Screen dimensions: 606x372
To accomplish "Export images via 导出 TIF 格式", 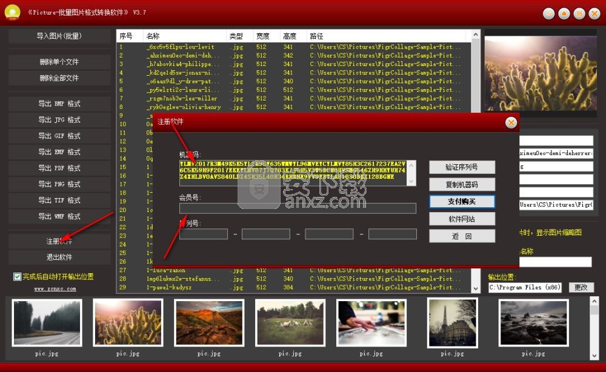I will [59, 200].
